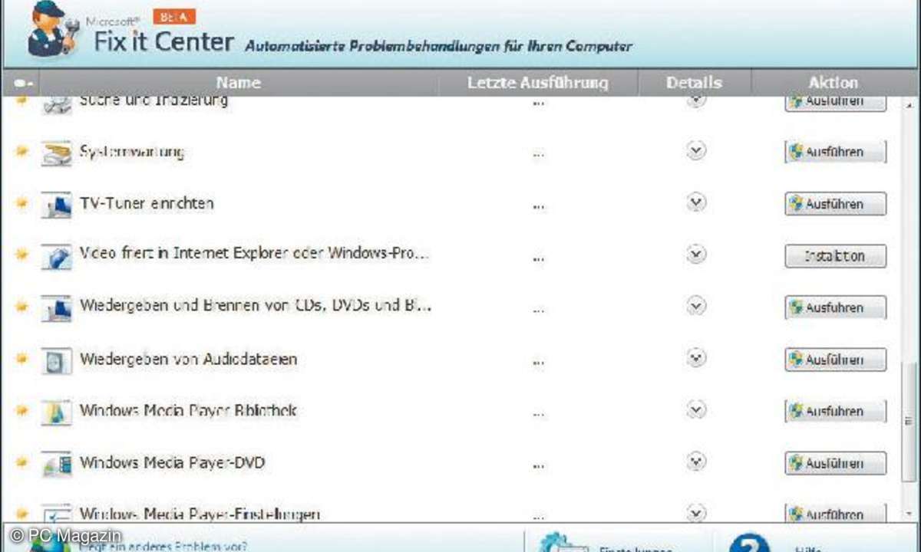Select 'Windows Media Player Bibliothek' row name
Screen dimensions: 921x552
(x=189, y=411)
